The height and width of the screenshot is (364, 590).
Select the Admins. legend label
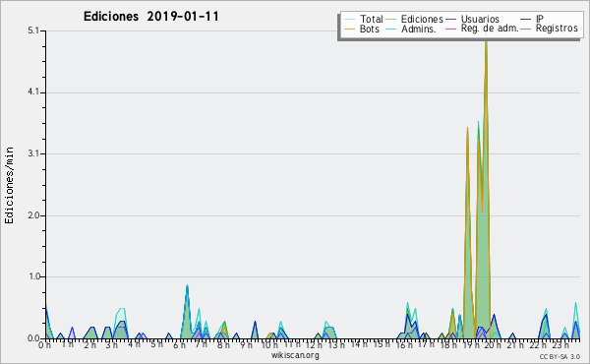(419, 29)
